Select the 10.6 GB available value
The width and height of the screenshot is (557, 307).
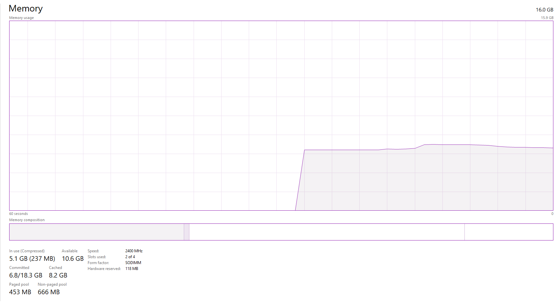[x=73, y=259]
